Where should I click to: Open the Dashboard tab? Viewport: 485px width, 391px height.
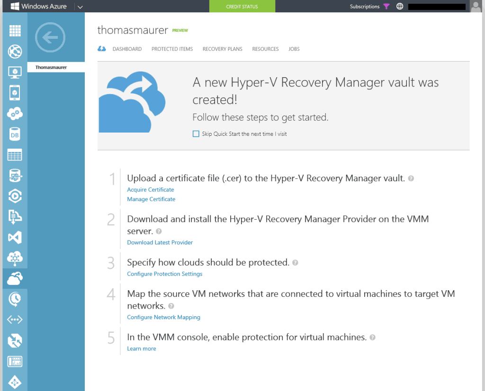pos(127,49)
